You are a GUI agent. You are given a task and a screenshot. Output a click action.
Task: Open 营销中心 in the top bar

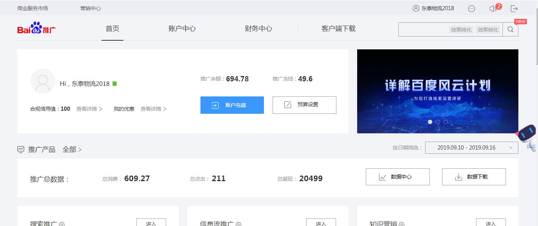point(91,8)
